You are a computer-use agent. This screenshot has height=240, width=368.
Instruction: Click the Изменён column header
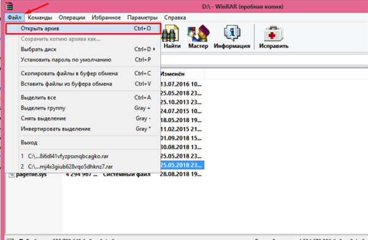point(182,74)
